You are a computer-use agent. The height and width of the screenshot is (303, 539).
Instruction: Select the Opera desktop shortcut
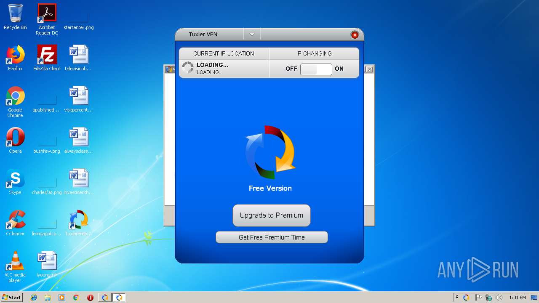(x=15, y=141)
